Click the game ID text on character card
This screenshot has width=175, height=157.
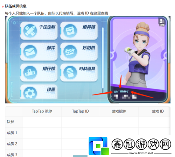[121, 92]
